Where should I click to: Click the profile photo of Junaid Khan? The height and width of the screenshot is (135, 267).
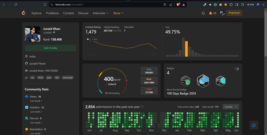32,34
